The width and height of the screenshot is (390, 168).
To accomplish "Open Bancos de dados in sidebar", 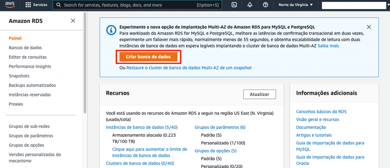I will click(26, 48).
